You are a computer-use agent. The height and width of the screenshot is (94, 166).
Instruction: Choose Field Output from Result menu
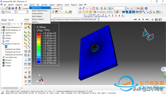tap(37, 16)
